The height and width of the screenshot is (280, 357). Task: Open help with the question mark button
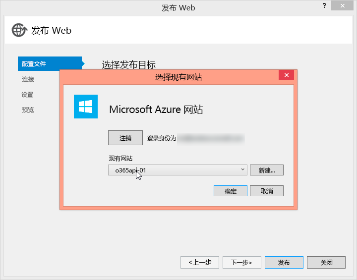(324, 5)
